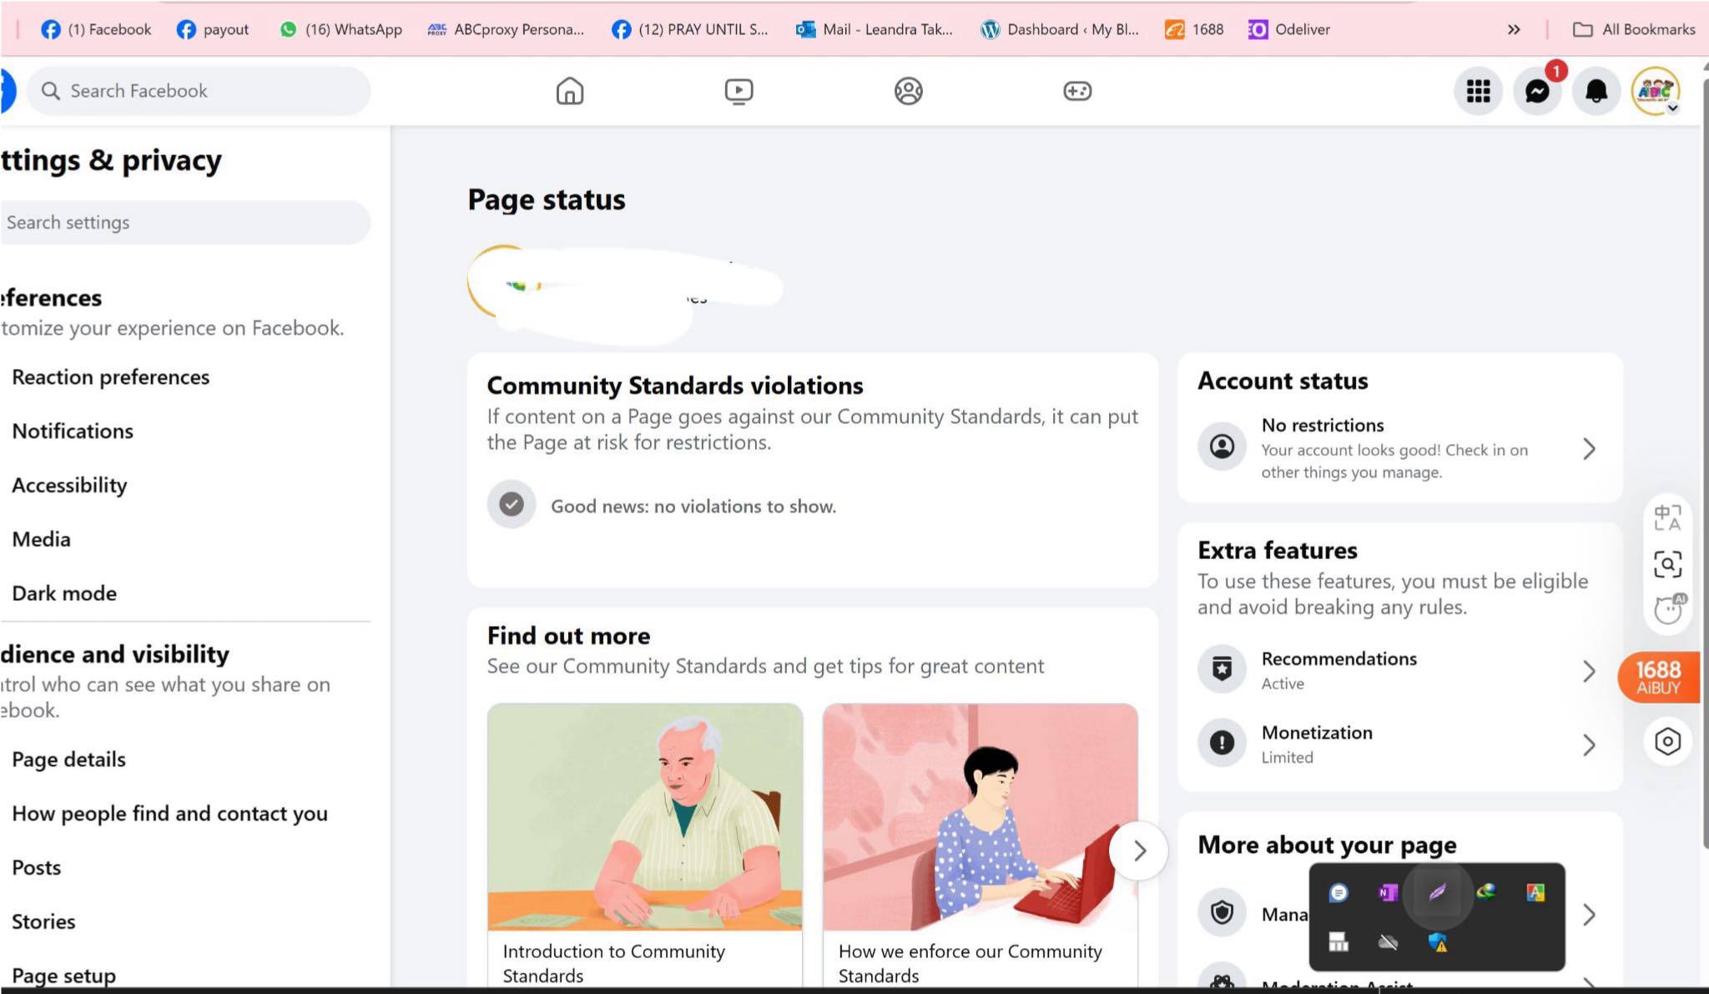Screen dimensions: 1709x994
Task: Click the no violations checkmark icon
Action: tap(512, 504)
